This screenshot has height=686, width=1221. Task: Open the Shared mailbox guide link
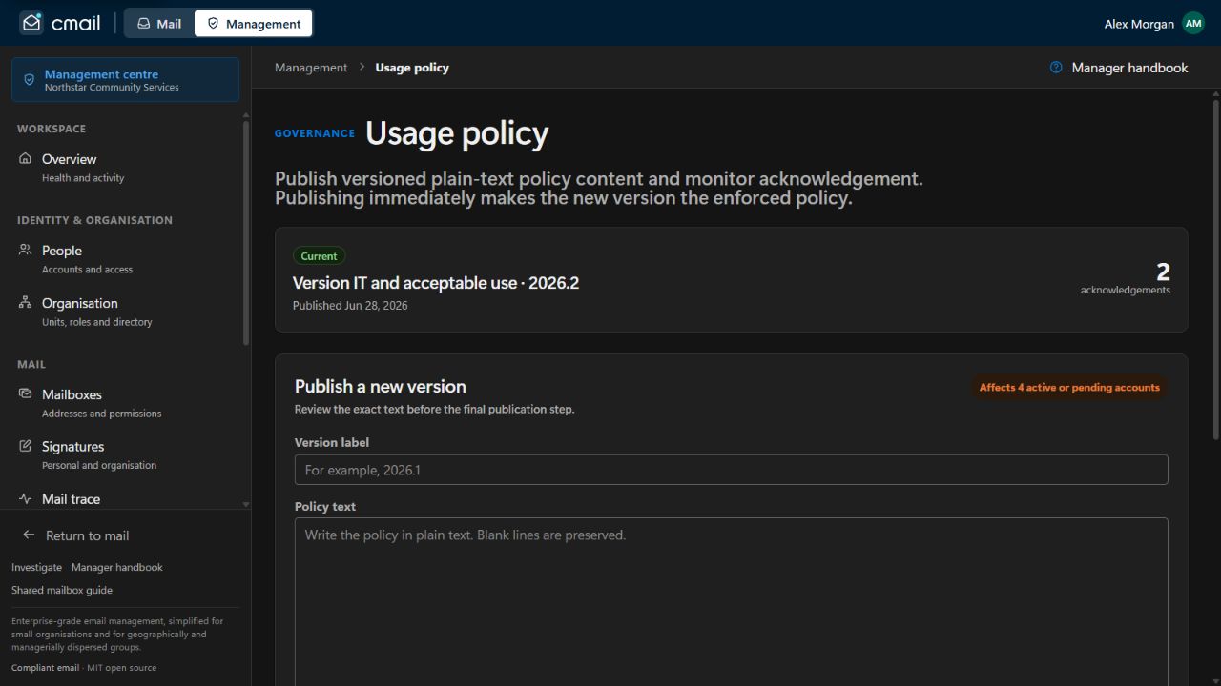(62, 590)
